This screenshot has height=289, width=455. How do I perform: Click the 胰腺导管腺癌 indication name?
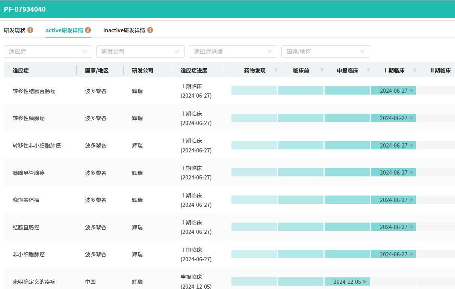click(29, 173)
